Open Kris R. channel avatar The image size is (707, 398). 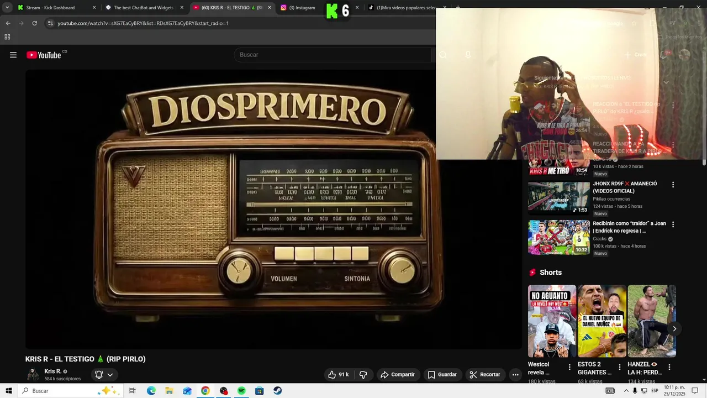pos(33,374)
